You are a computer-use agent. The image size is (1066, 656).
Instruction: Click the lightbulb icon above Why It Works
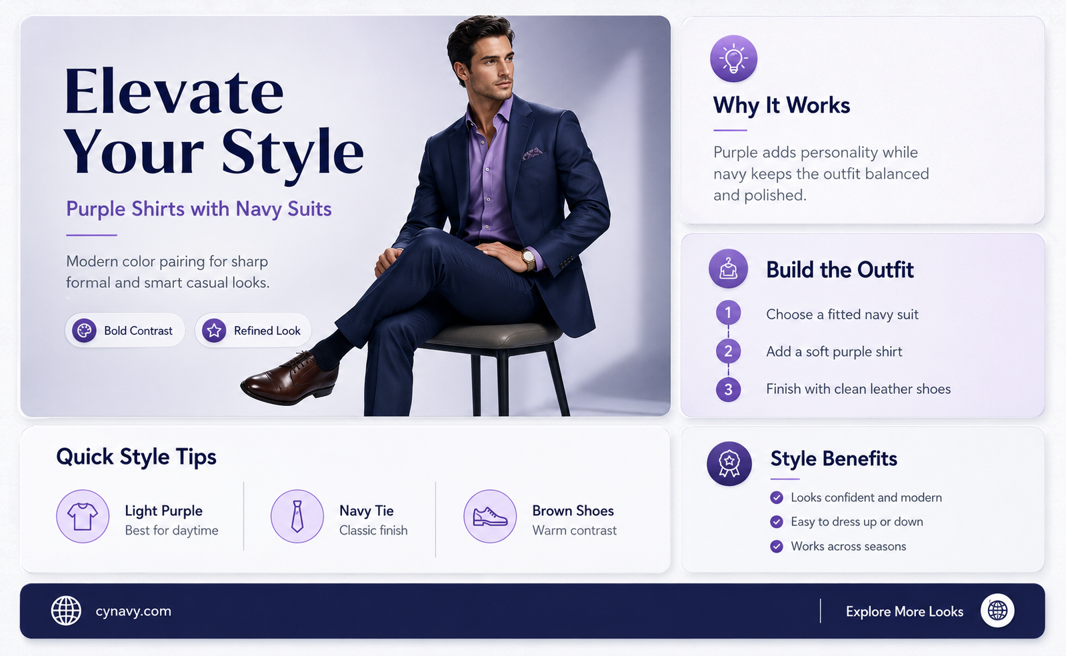tap(733, 59)
